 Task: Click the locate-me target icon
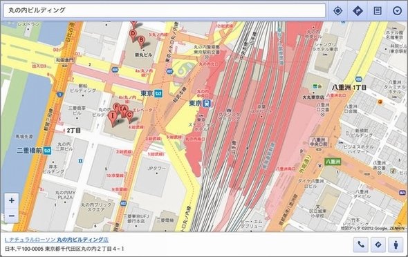click(x=337, y=11)
